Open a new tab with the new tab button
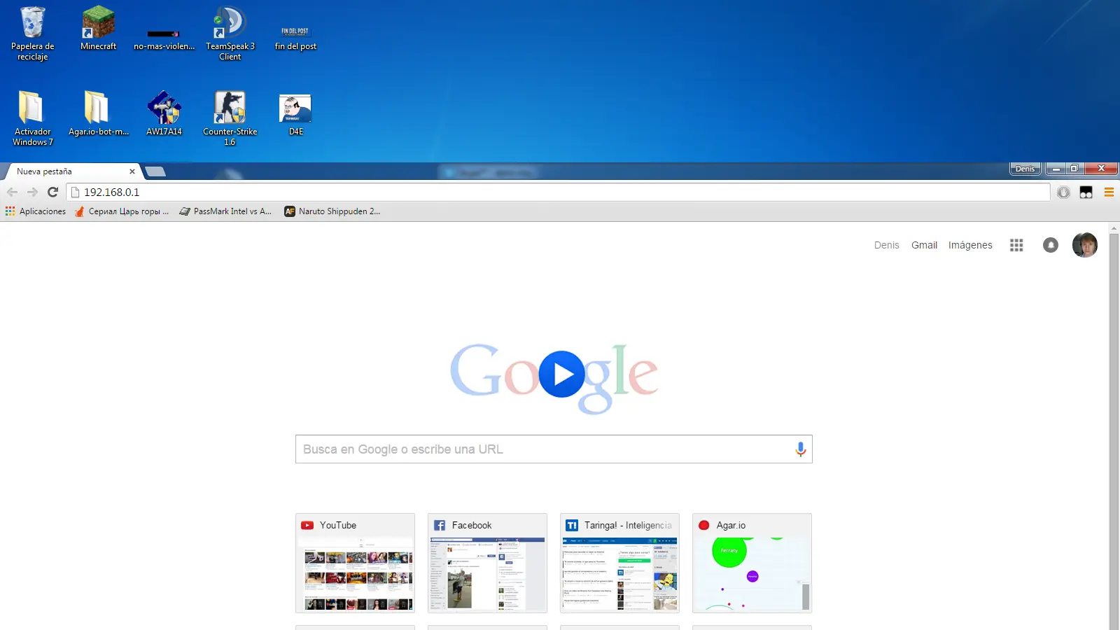Screen dimensions: 1120x630 click(155, 171)
